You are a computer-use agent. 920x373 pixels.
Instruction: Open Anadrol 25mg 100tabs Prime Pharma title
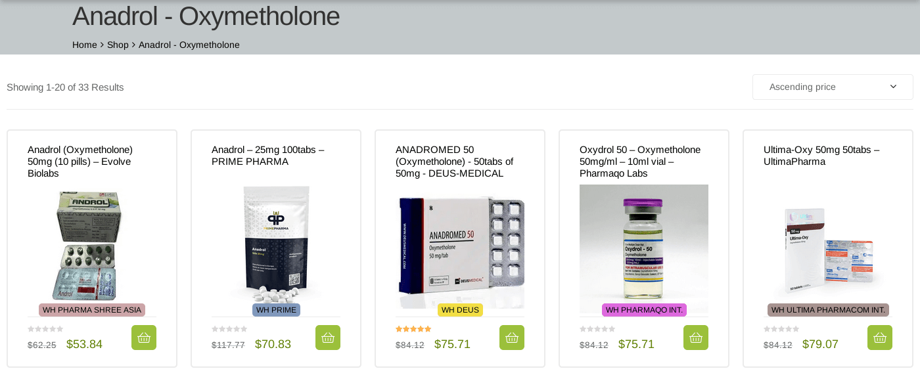267,156
